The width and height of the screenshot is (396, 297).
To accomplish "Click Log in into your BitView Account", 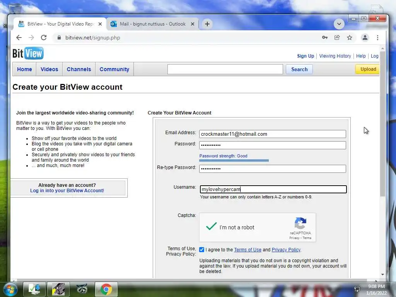I will (67, 191).
